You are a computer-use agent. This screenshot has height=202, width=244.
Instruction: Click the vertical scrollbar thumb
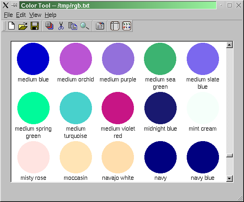(229, 156)
